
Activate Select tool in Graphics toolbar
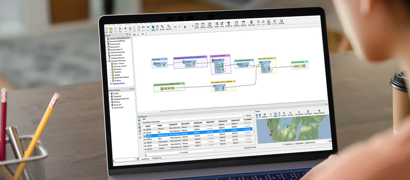click(x=275, y=114)
